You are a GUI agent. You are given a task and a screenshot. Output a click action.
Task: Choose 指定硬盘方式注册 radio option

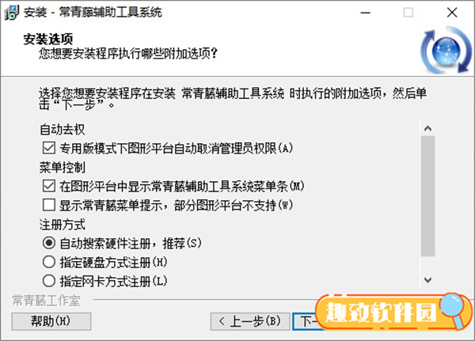click(49, 262)
